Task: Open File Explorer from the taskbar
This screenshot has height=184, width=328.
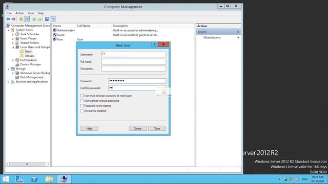Action: pyautogui.click(x=49, y=179)
